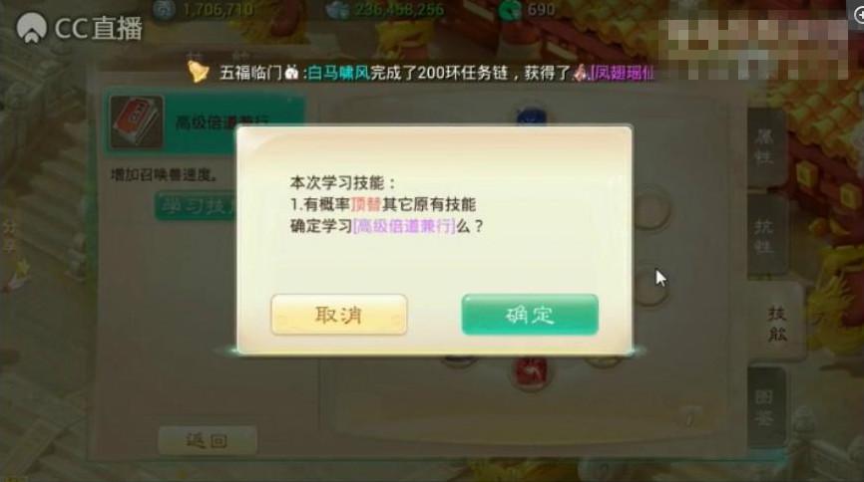The height and width of the screenshot is (482, 864).
Task: Cancel the dialog with 取消 button
Action: (x=339, y=315)
